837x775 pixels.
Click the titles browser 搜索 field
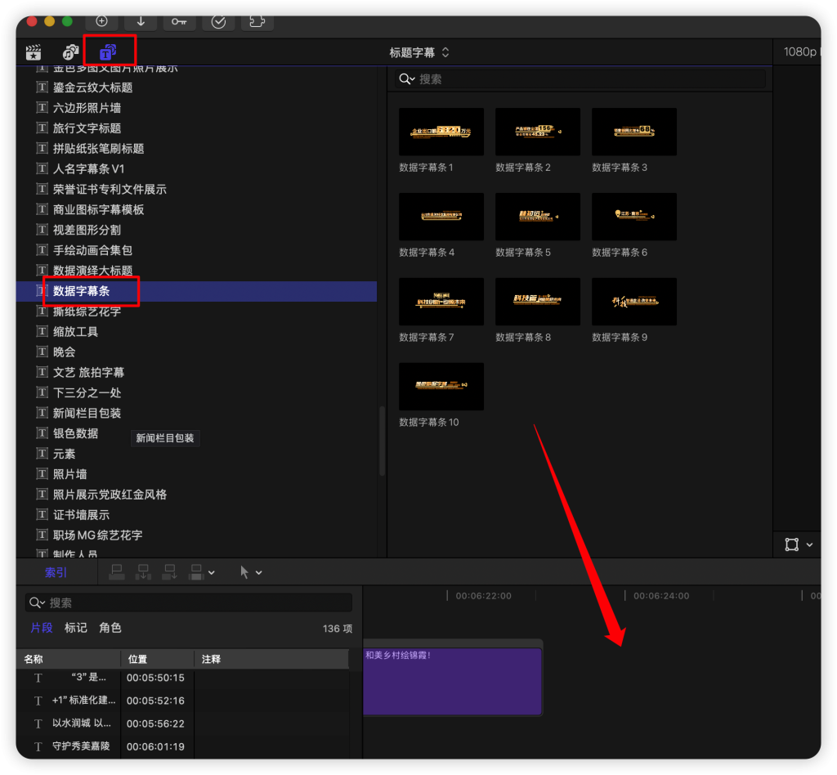(580, 79)
